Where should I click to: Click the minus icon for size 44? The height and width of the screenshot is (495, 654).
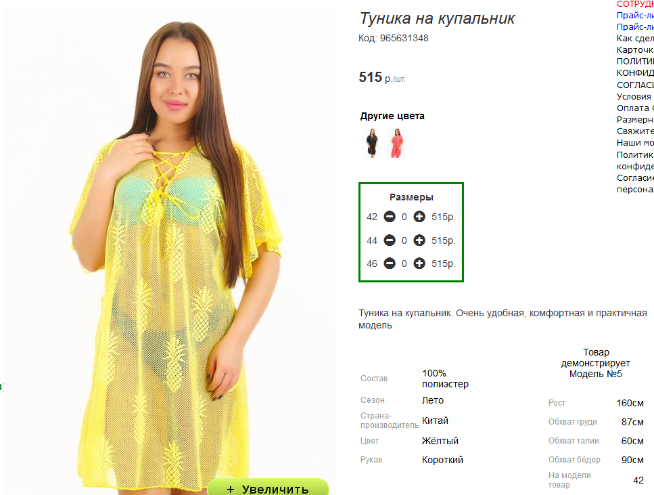[390, 240]
